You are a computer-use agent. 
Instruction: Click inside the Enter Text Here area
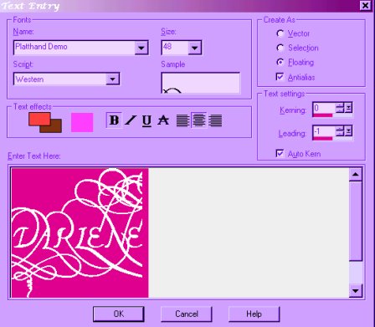pos(180,232)
